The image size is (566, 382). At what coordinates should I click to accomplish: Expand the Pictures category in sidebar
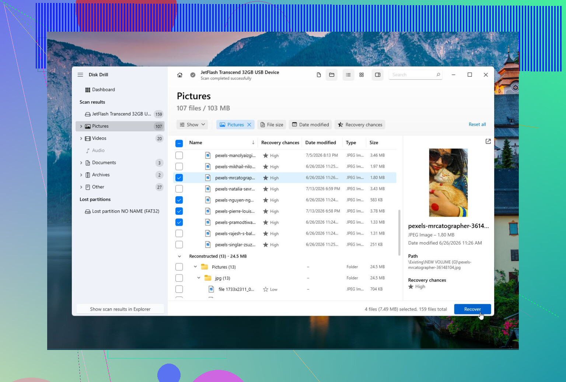[x=81, y=126]
